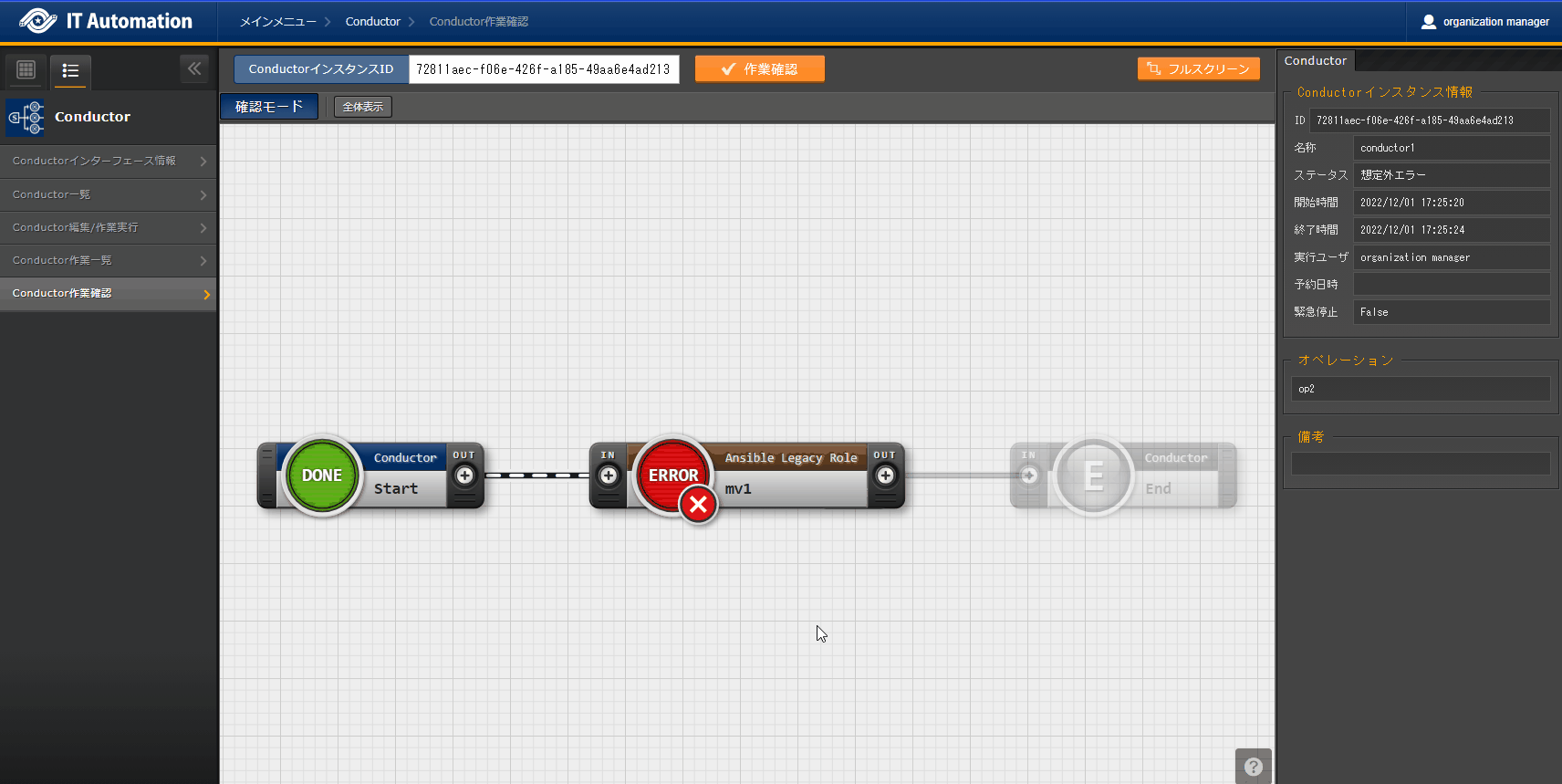1562x784 pixels.
Task: Click the IN connector on mv1 node
Action: (x=609, y=476)
